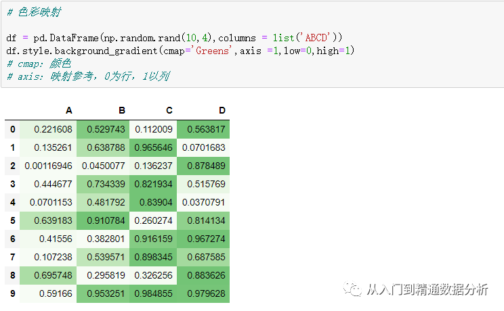Click cell value 0.0370791
This screenshot has height=311, width=504.
[204, 203]
